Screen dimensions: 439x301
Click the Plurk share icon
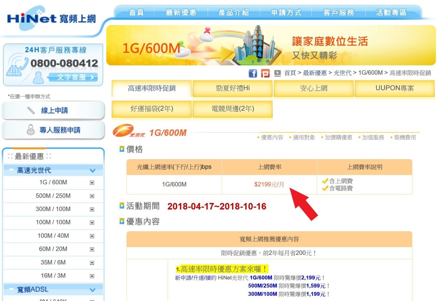click(265, 73)
